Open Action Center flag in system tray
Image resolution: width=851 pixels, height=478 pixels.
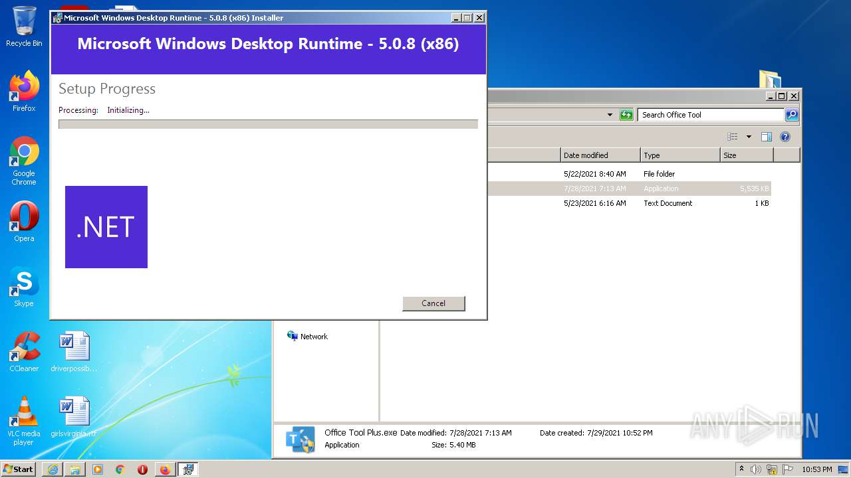tap(788, 469)
